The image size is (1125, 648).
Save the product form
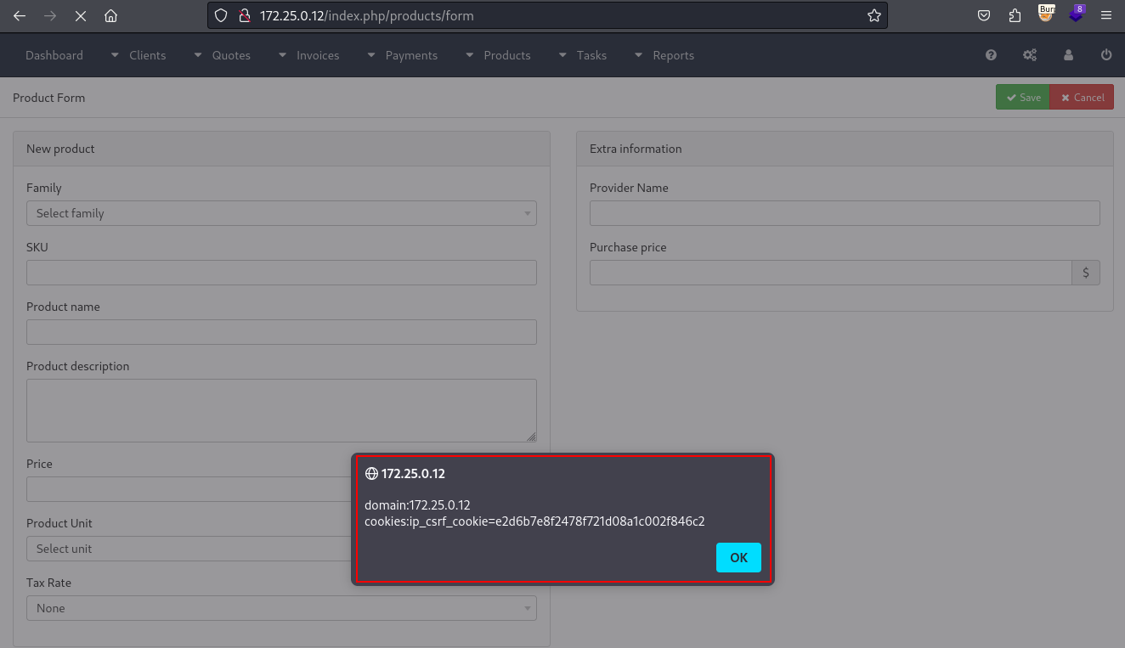point(1022,97)
